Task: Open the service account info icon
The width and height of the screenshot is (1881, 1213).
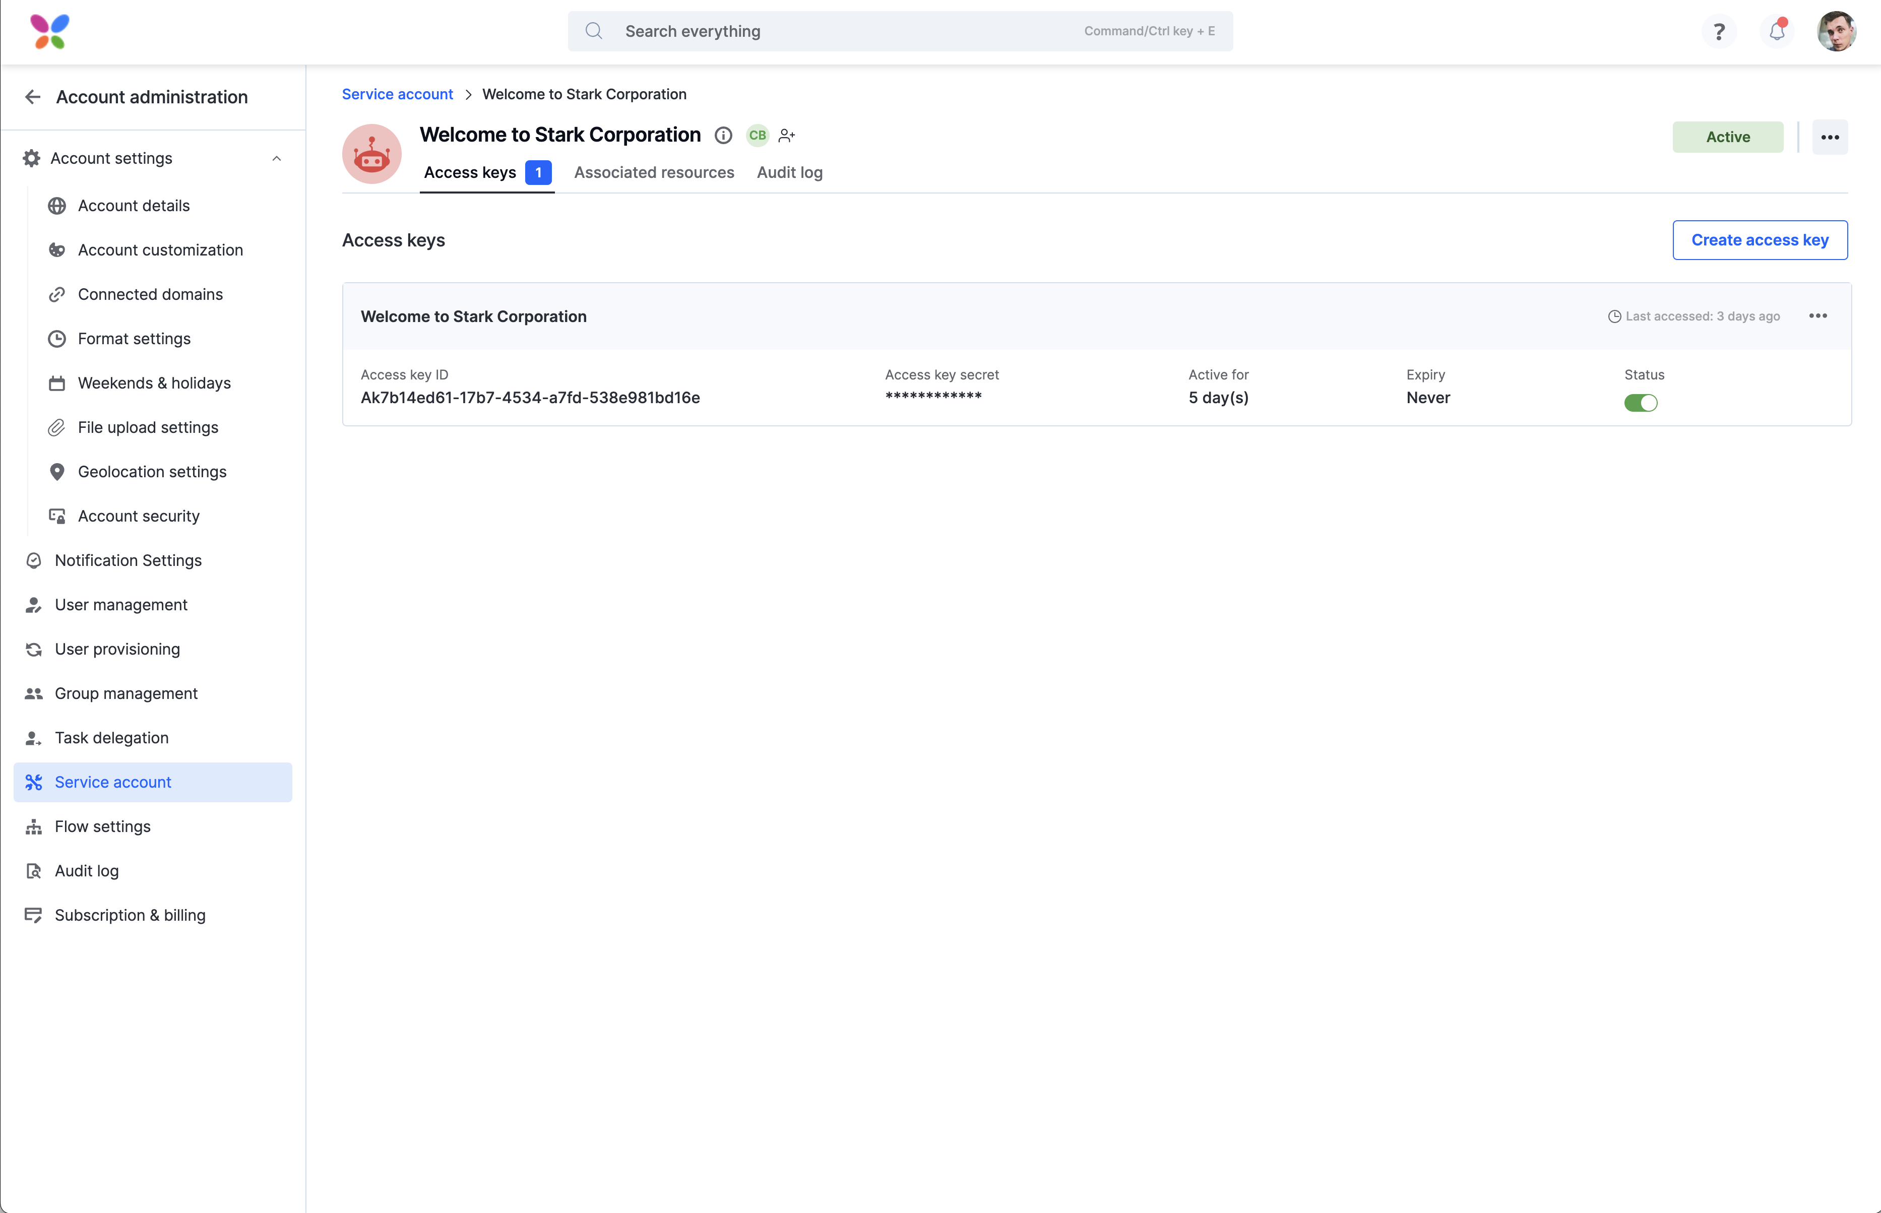Action: [723, 136]
